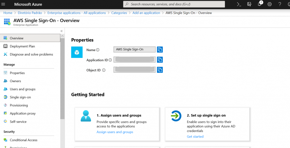Viewport: 290px width, 148px height.
Task: Click the Conditional Access sidebar icon
Action: 5,140
